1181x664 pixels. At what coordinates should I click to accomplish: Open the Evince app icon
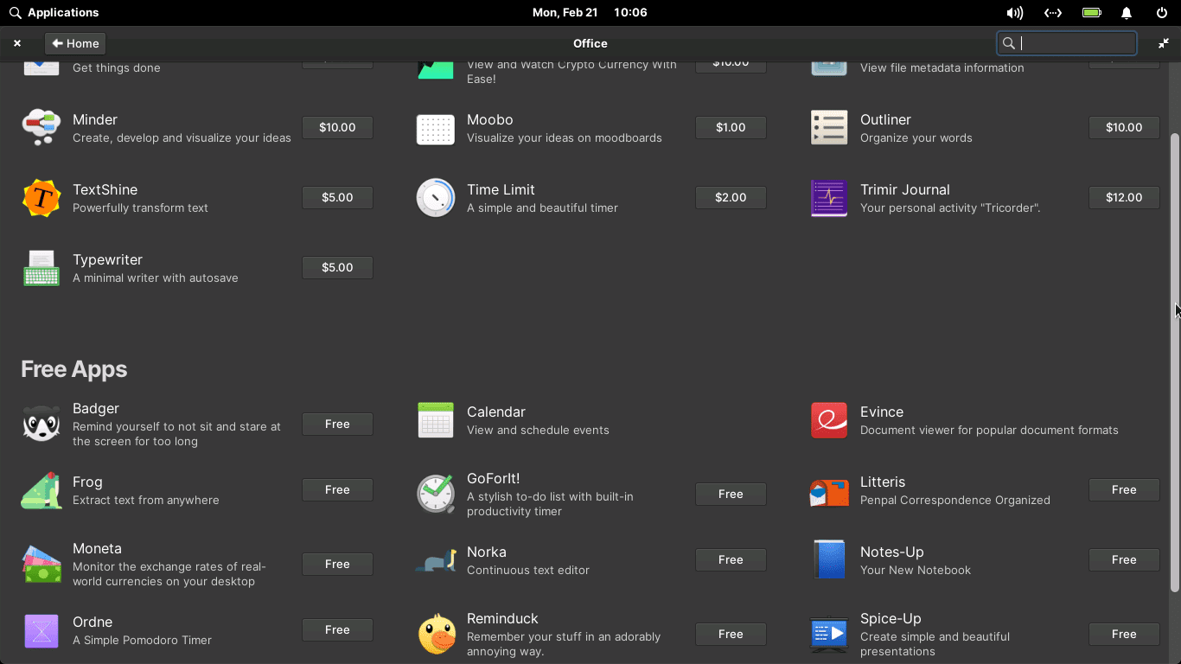tap(829, 420)
